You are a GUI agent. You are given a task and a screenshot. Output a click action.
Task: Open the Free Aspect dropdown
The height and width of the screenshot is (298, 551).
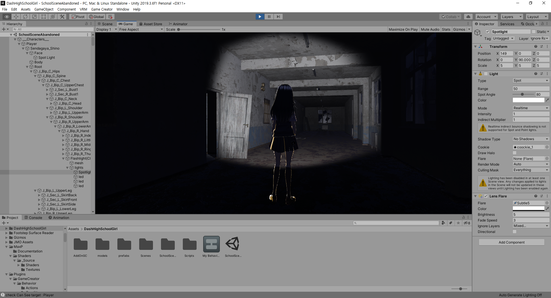(141, 29)
